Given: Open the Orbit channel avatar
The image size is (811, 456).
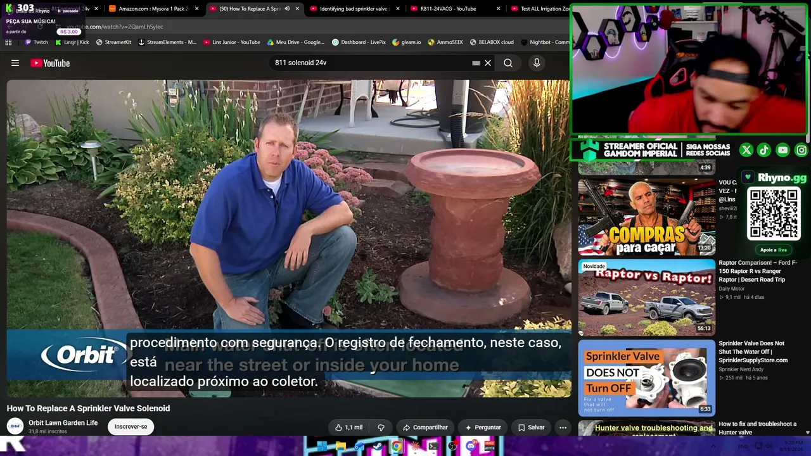Looking at the screenshot, I should click(15, 426).
